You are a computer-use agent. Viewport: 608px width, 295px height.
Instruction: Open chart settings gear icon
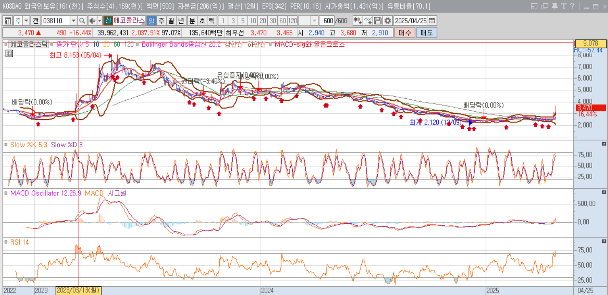point(388,21)
